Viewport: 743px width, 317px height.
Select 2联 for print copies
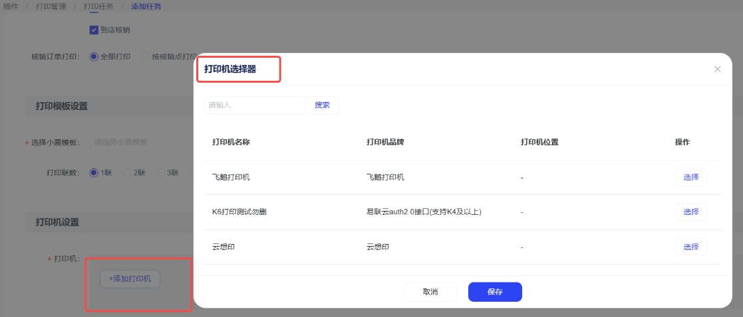tap(127, 173)
